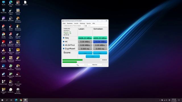Launch Steam from desktop
Screen dimensions: 182x102
coord(3,75)
